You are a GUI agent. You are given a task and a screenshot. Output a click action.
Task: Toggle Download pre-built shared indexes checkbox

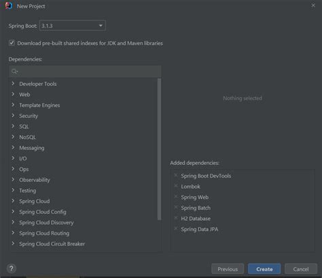click(x=12, y=43)
